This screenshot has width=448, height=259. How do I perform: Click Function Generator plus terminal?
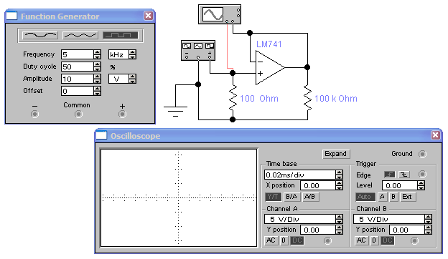click(x=122, y=114)
